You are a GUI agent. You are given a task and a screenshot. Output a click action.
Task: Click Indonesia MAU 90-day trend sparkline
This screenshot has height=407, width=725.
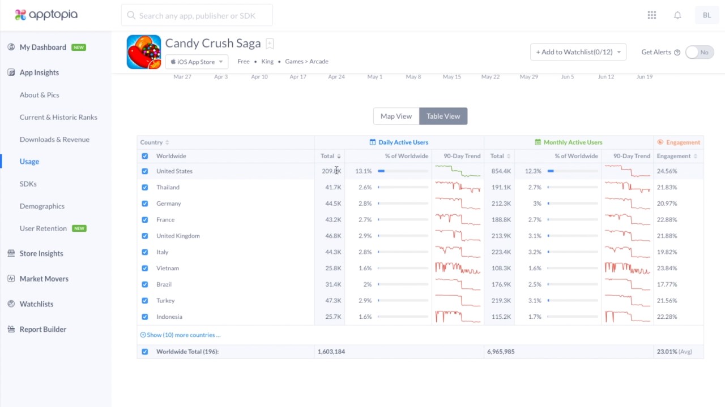(x=628, y=317)
